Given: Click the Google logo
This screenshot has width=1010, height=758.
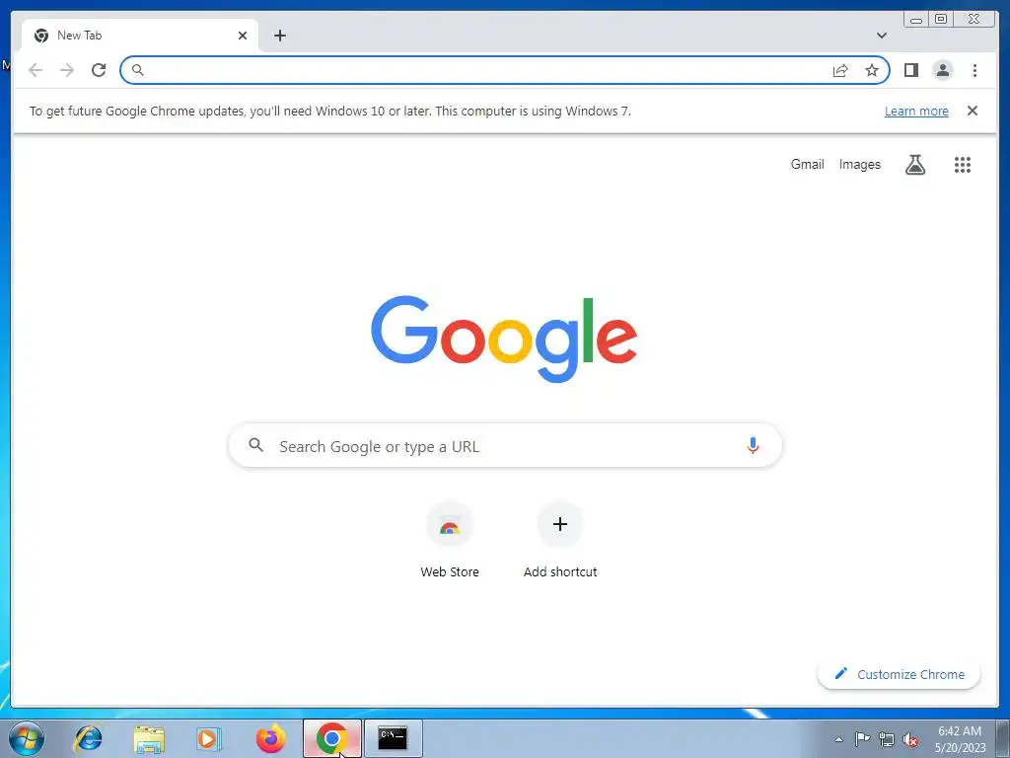Looking at the screenshot, I should 504,339.
